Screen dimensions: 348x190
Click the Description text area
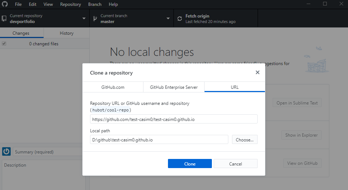44,175
